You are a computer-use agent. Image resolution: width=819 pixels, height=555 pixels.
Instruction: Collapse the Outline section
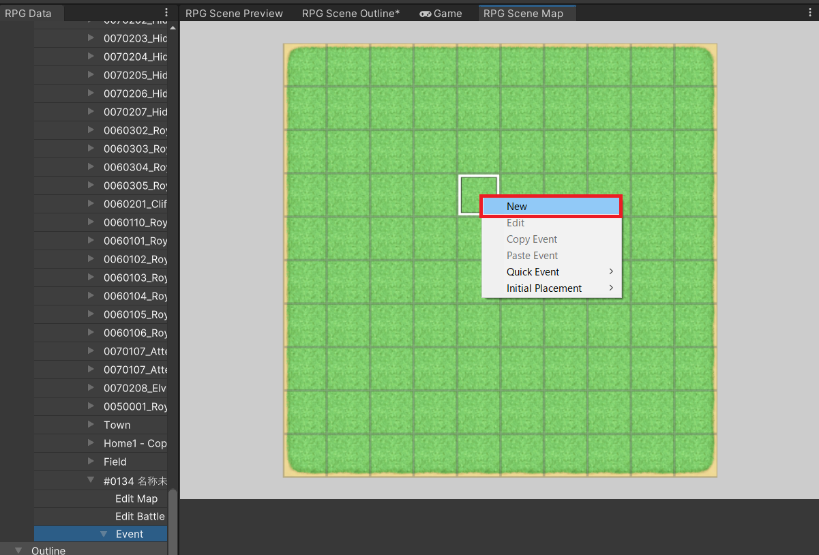(x=18, y=550)
